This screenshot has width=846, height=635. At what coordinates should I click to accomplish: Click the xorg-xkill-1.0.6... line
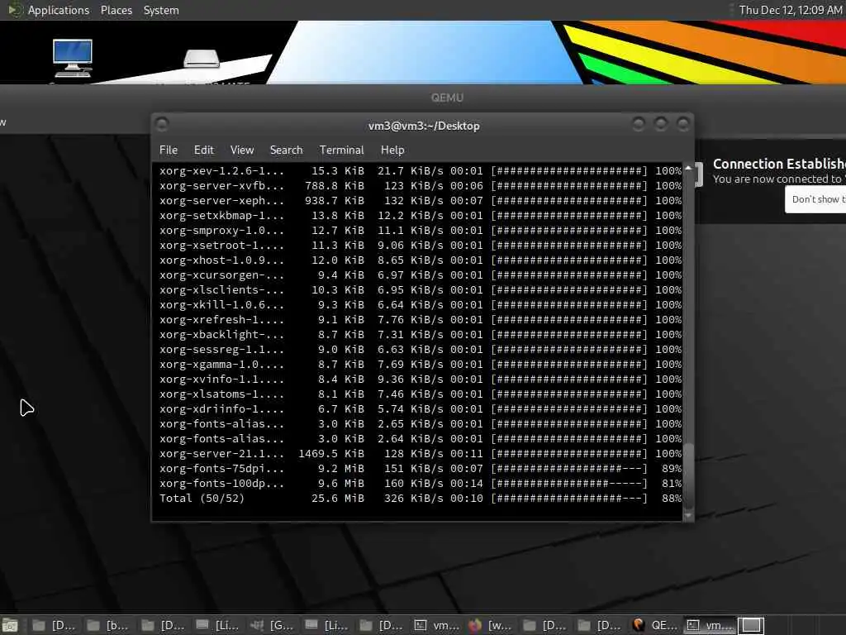click(x=421, y=304)
